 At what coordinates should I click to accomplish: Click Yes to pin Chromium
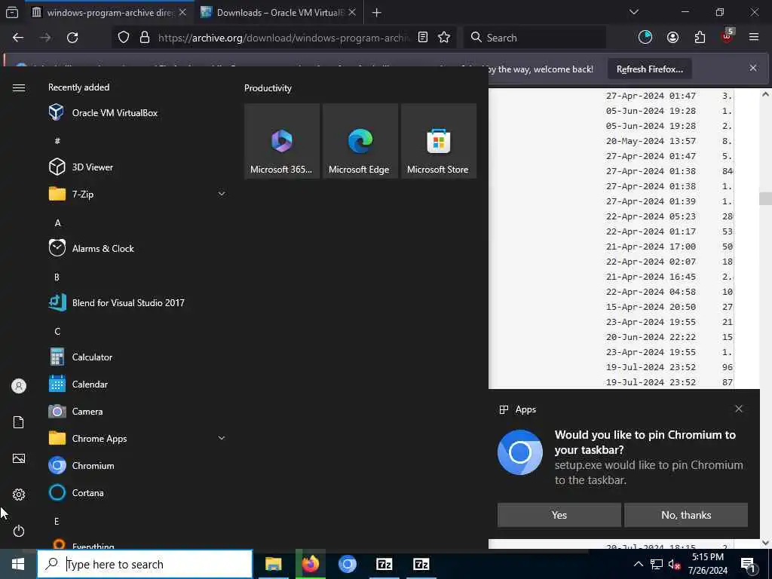click(559, 515)
